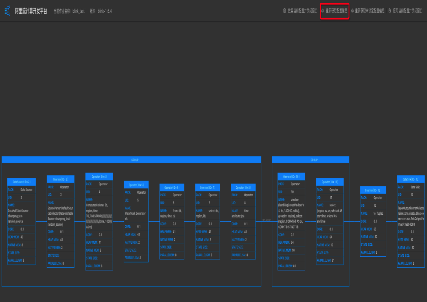Select the GROUP header containing Data Source ID=2
Image resolution: width=427 pixels, height=302 pixels.
(131, 160)
